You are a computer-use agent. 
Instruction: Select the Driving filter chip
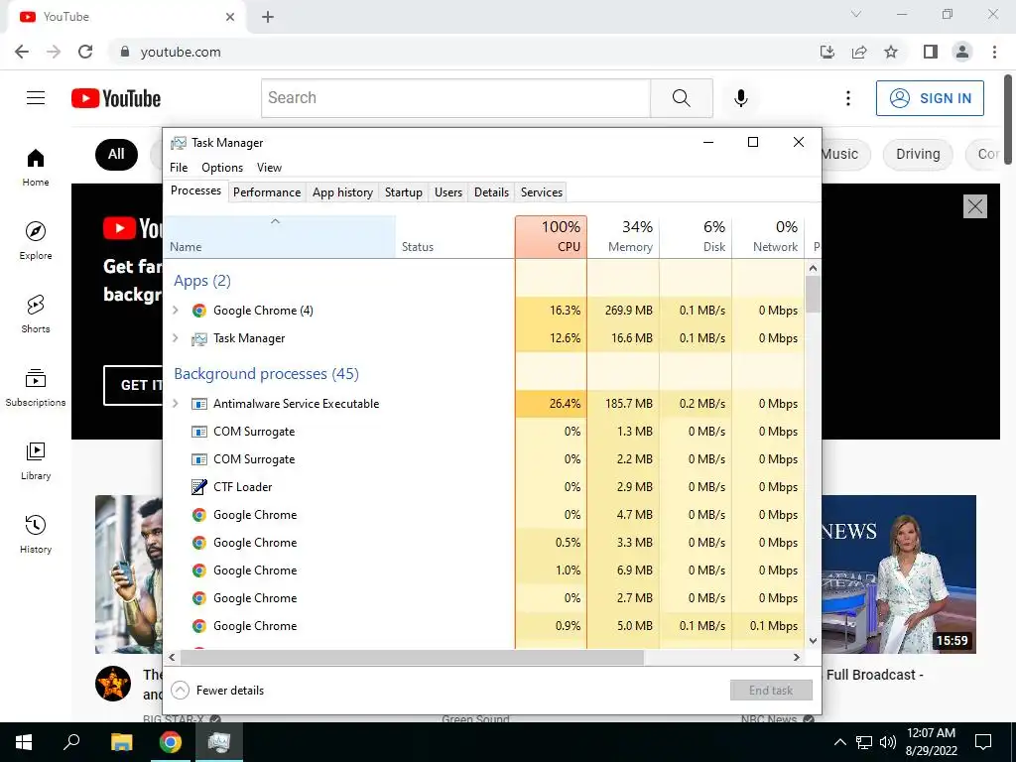(x=918, y=154)
